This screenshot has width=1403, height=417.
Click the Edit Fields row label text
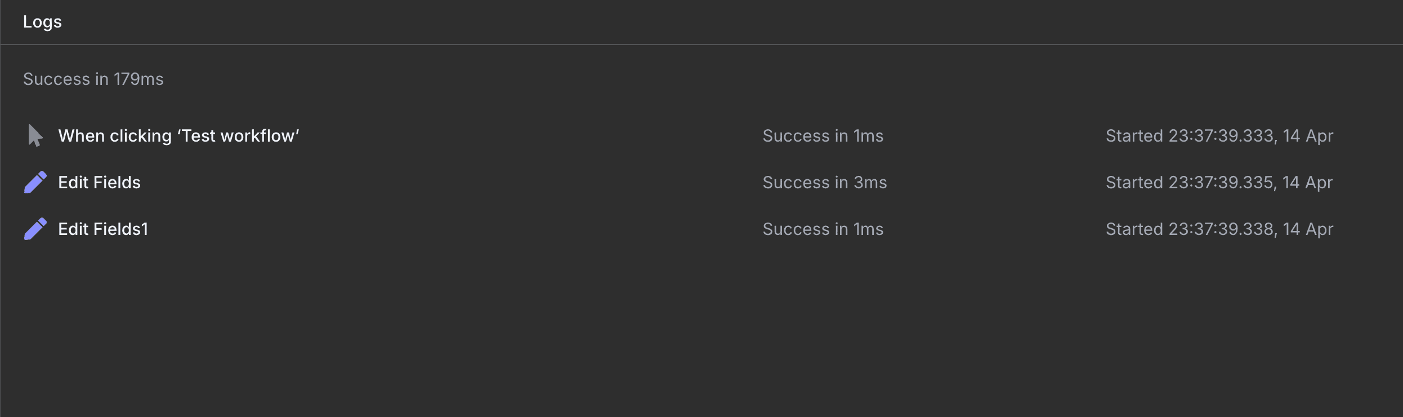(100, 182)
